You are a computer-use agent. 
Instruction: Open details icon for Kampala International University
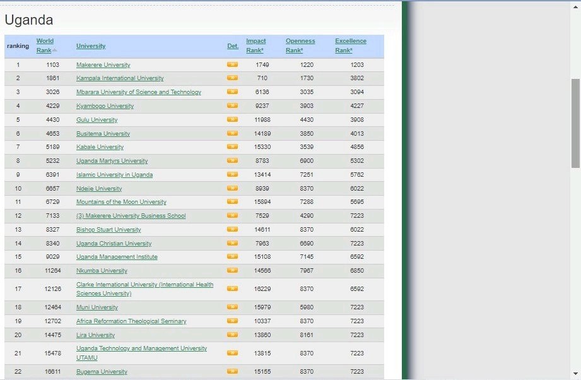coord(232,78)
